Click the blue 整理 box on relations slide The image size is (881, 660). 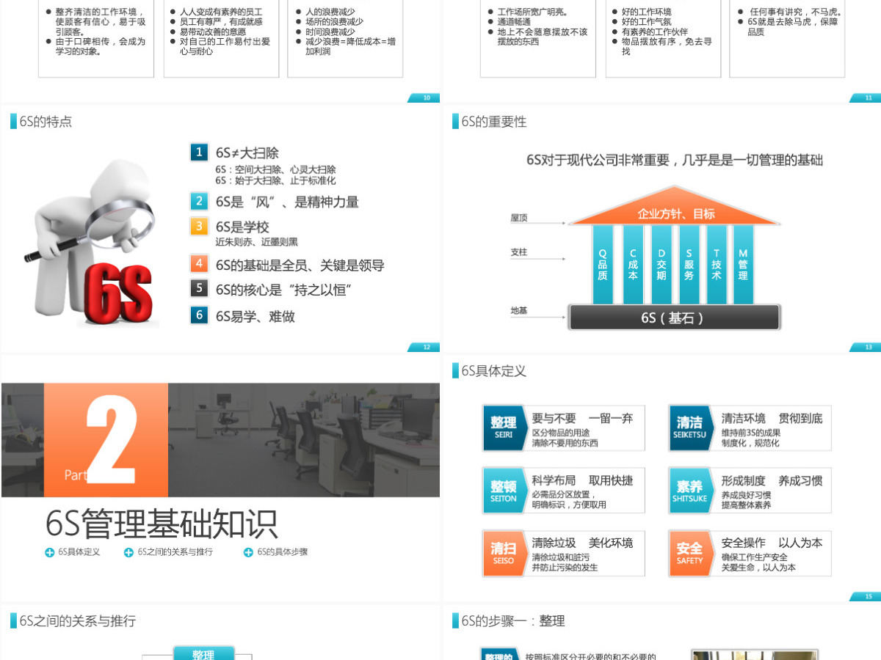pos(203,653)
